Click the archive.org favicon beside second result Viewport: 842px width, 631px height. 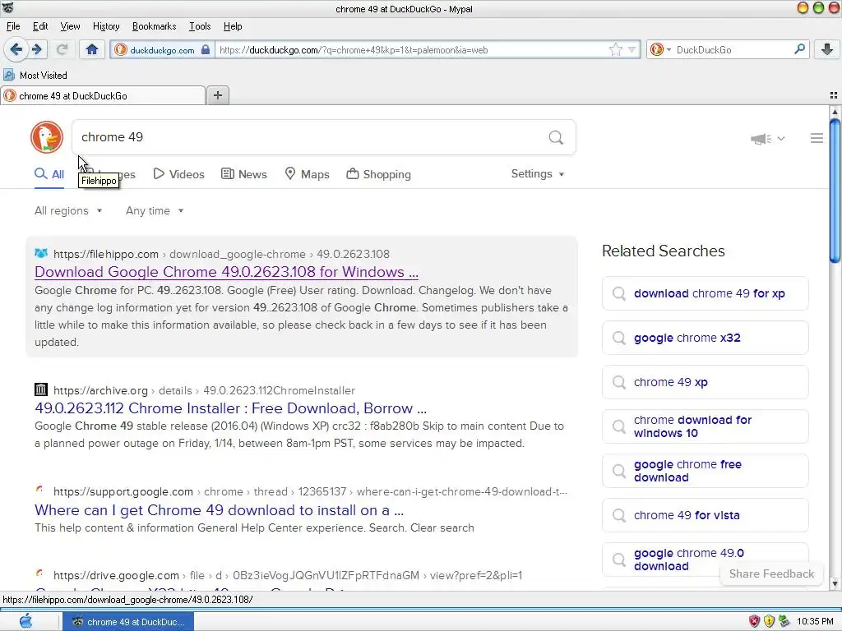coord(41,389)
